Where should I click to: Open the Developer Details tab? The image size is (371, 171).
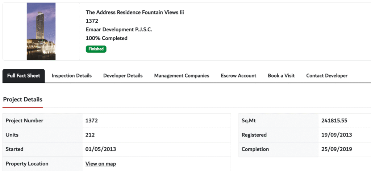pyautogui.click(x=123, y=76)
